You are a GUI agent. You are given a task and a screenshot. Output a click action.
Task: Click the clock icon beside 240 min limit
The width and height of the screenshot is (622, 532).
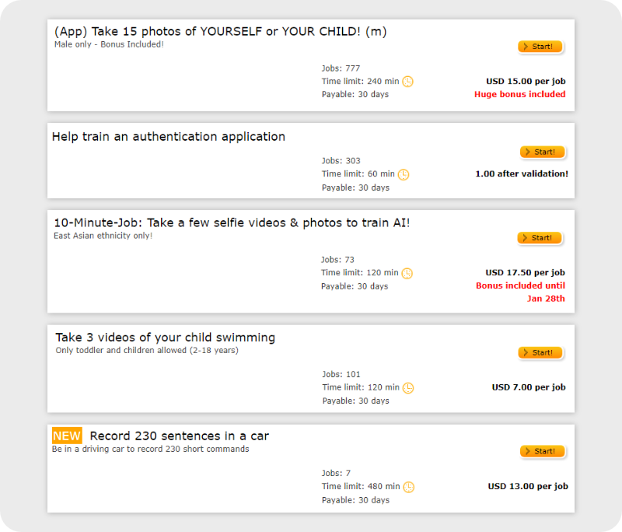click(x=407, y=82)
